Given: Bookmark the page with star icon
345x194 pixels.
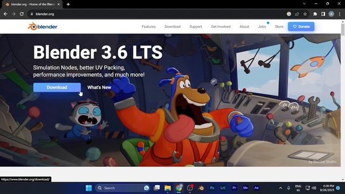Looking at the screenshot, I should 305,14.
